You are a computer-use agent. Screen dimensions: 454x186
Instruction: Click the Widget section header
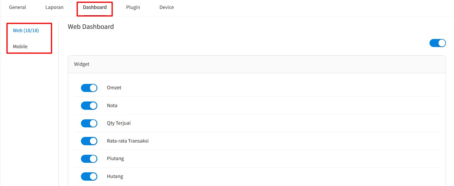point(82,64)
